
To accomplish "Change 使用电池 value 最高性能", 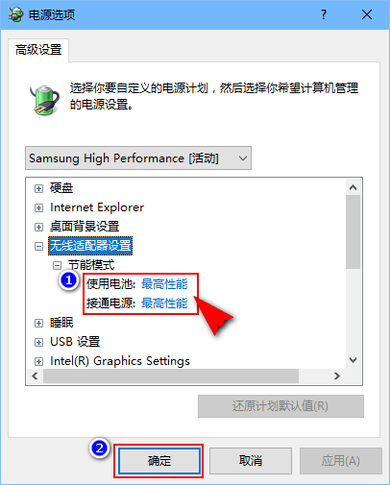I will [x=164, y=284].
